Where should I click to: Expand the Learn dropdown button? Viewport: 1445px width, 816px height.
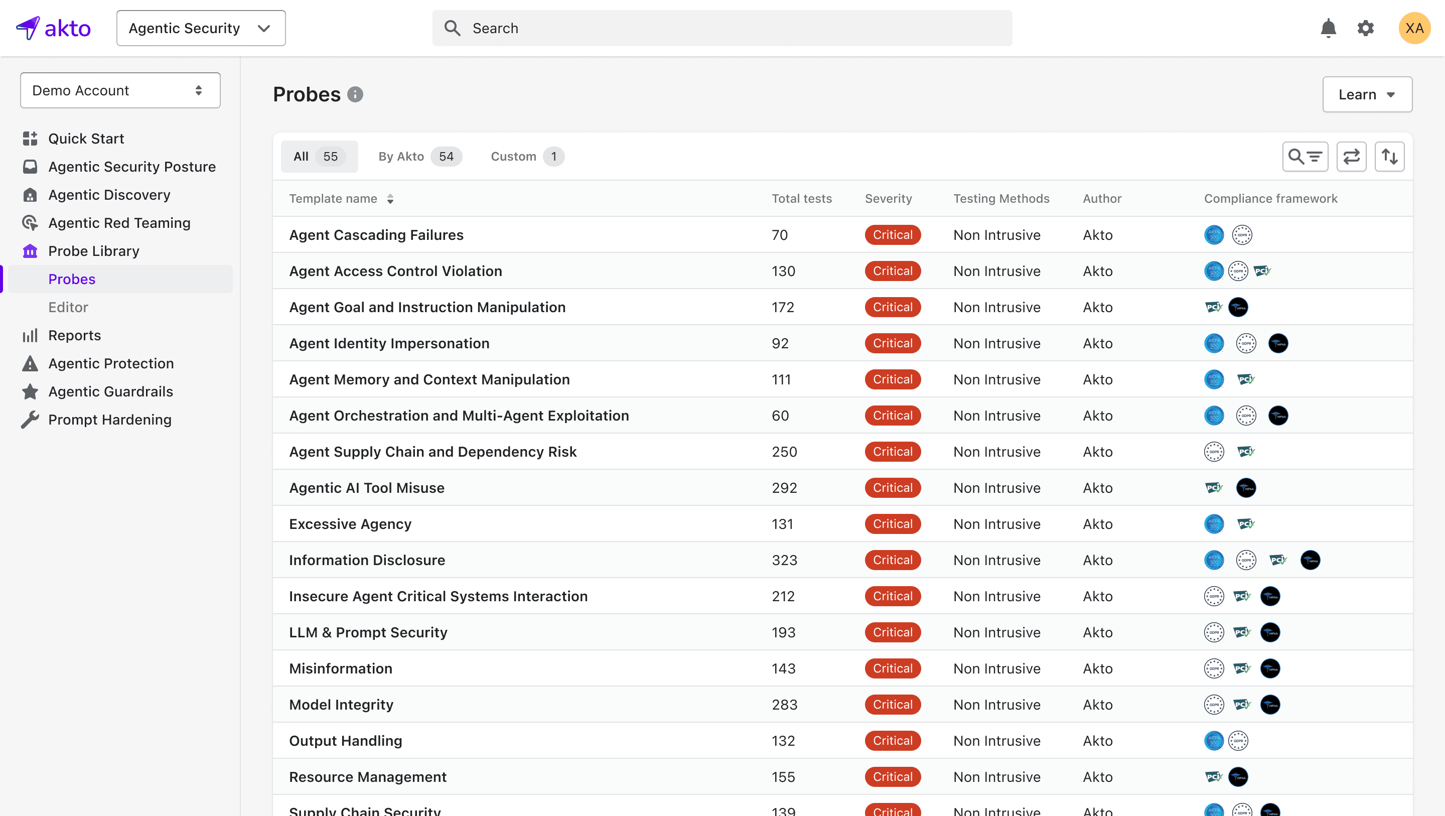[1366, 94]
